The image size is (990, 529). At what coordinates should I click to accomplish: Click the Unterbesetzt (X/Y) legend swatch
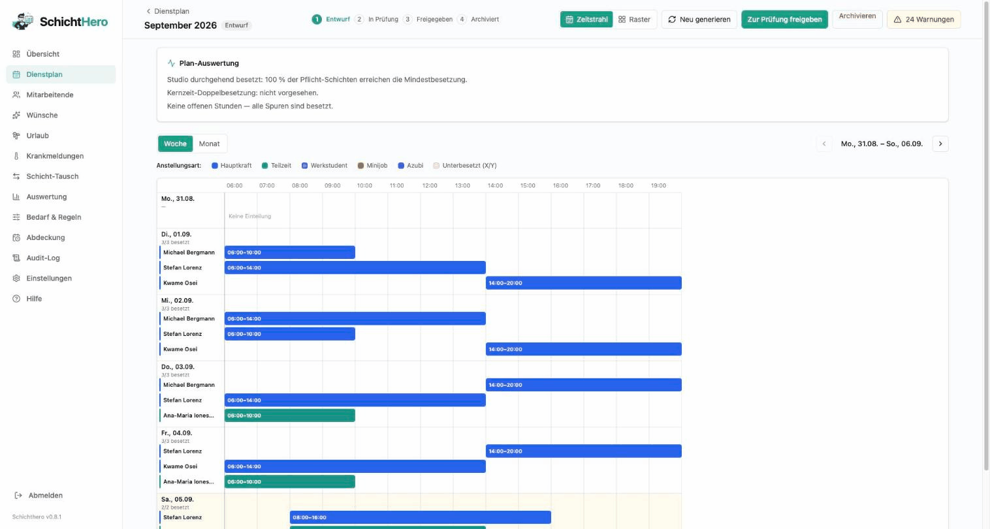point(436,166)
